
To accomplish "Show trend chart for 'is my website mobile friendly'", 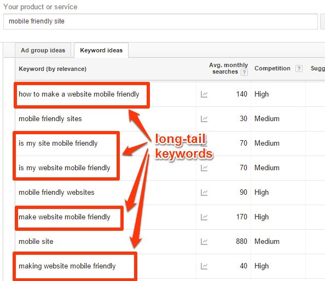I will tap(204, 168).
